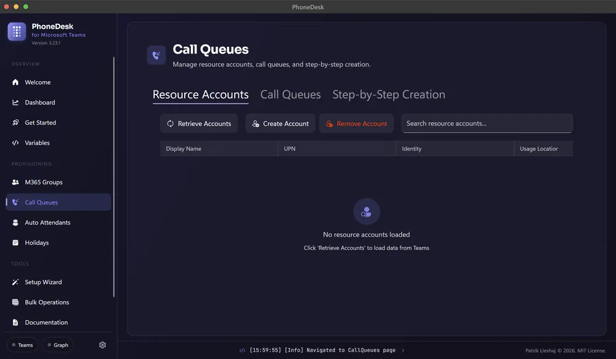The image size is (616, 359).
Task: Open Variables in sidebar
Action: (x=58, y=143)
